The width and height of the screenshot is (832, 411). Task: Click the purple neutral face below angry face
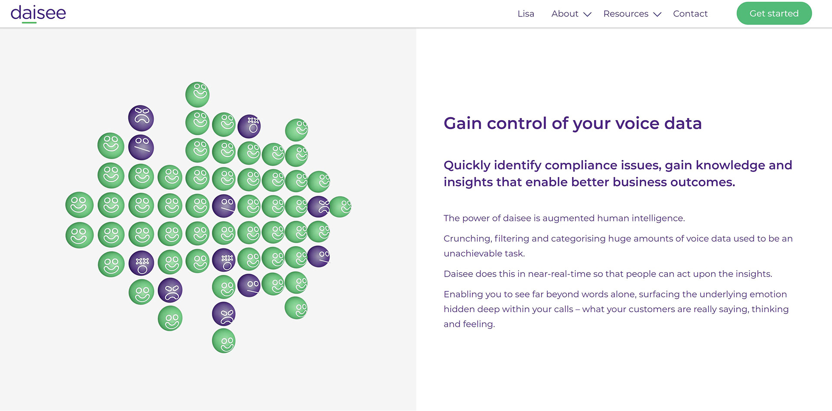[141, 147]
